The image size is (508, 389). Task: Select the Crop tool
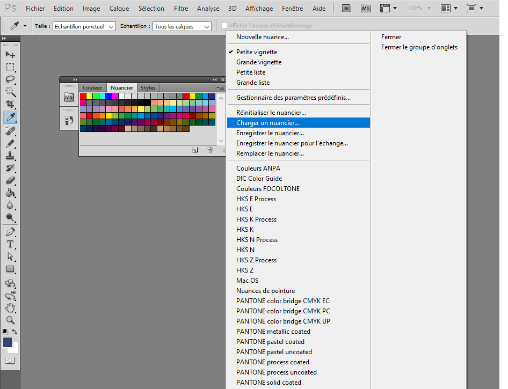click(10, 104)
